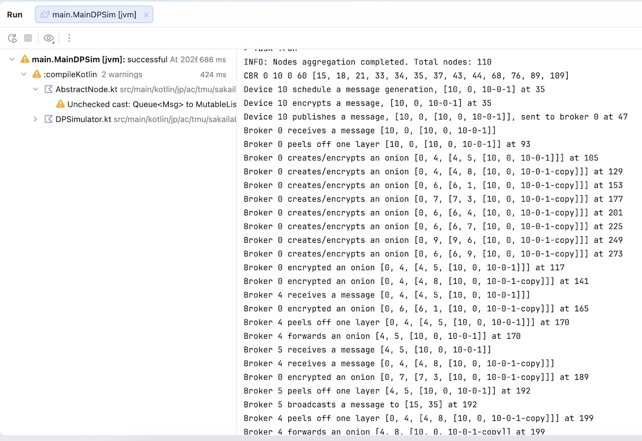Click the 686 ms duration text

[213, 60]
